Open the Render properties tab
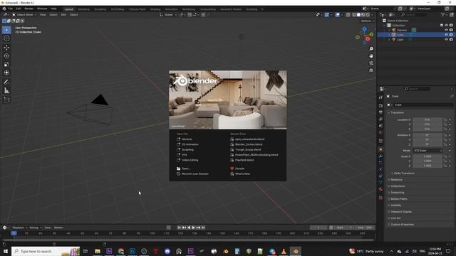Viewport: 456px width, 256px height. tap(380, 106)
